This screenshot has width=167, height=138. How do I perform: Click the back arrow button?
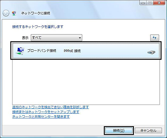pyautogui.click(x=6, y=13)
